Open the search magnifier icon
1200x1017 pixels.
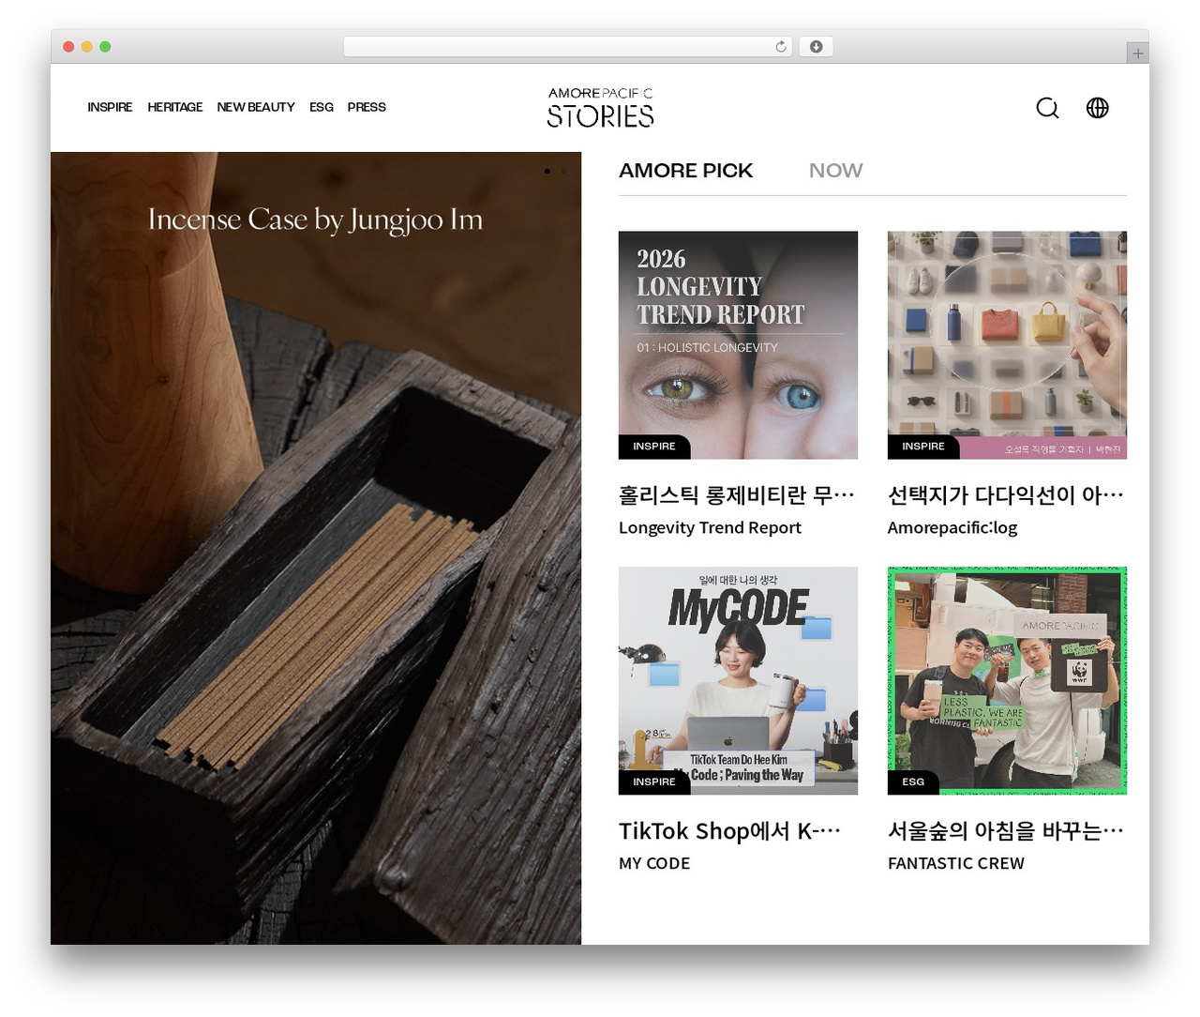coord(1047,108)
